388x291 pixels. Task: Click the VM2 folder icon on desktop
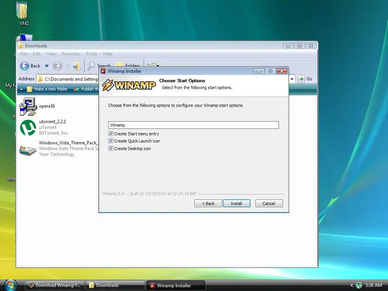click(x=22, y=10)
